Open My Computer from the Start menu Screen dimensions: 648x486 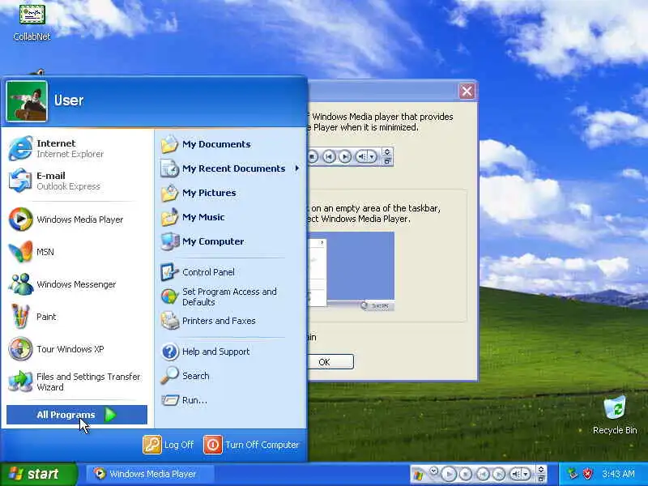pyautogui.click(x=232, y=241)
